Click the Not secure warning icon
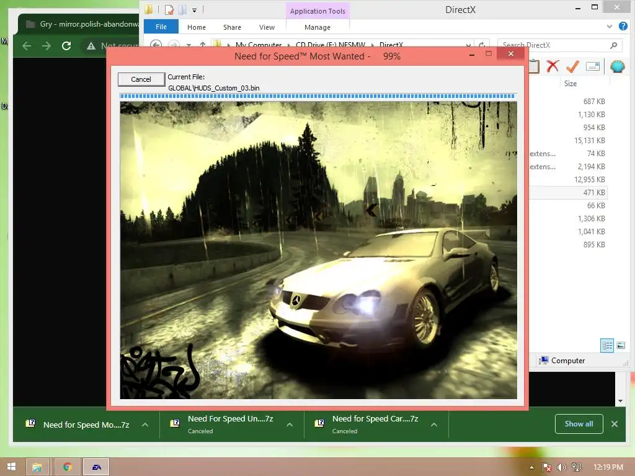 click(91, 46)
